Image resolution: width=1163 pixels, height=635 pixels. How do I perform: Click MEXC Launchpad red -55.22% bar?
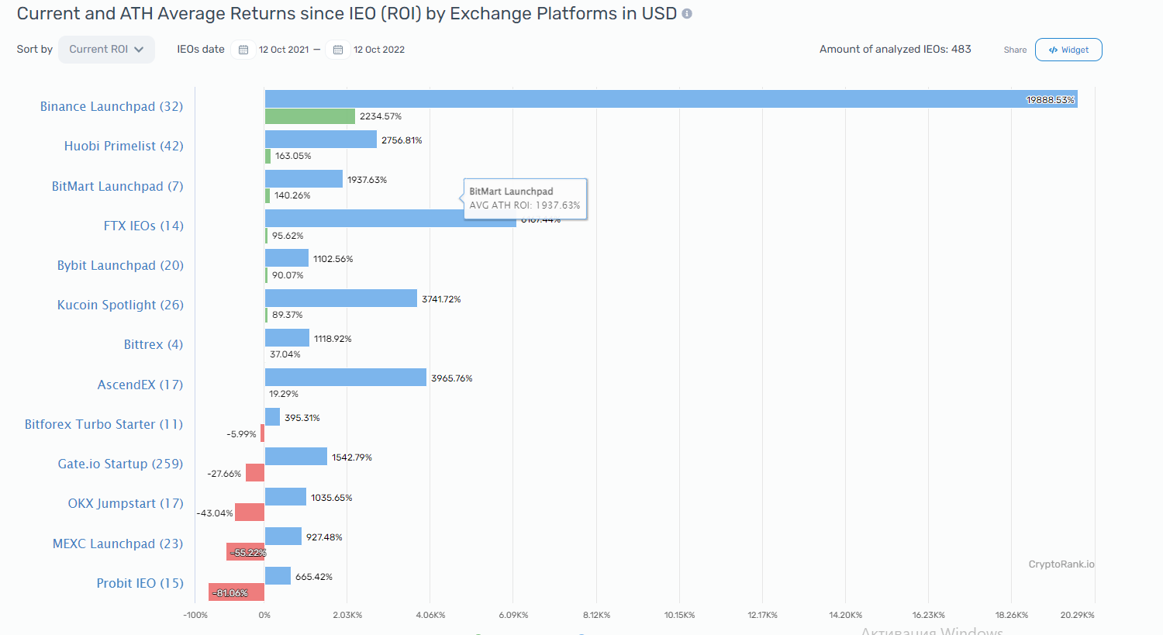tap(245, 552)
